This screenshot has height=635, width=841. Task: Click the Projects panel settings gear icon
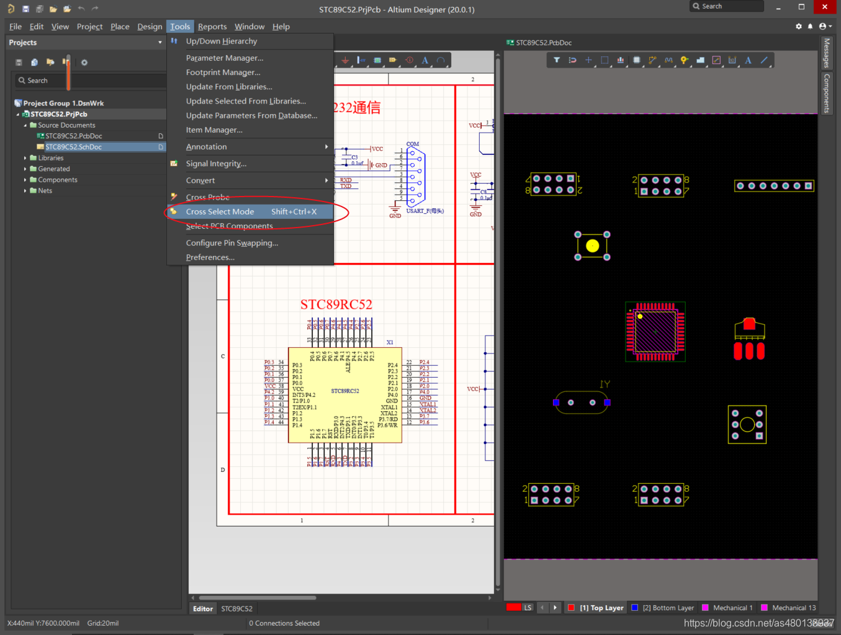(84, 62)
